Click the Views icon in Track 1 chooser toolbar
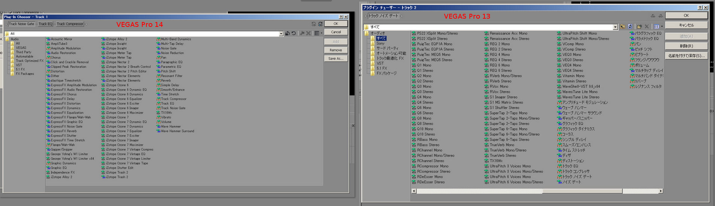The image size is (715, 206). [x=316, y=34]
